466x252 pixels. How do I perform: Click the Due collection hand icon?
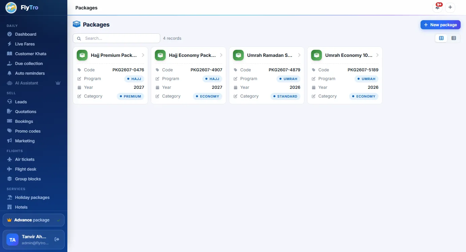pos(9,63)
